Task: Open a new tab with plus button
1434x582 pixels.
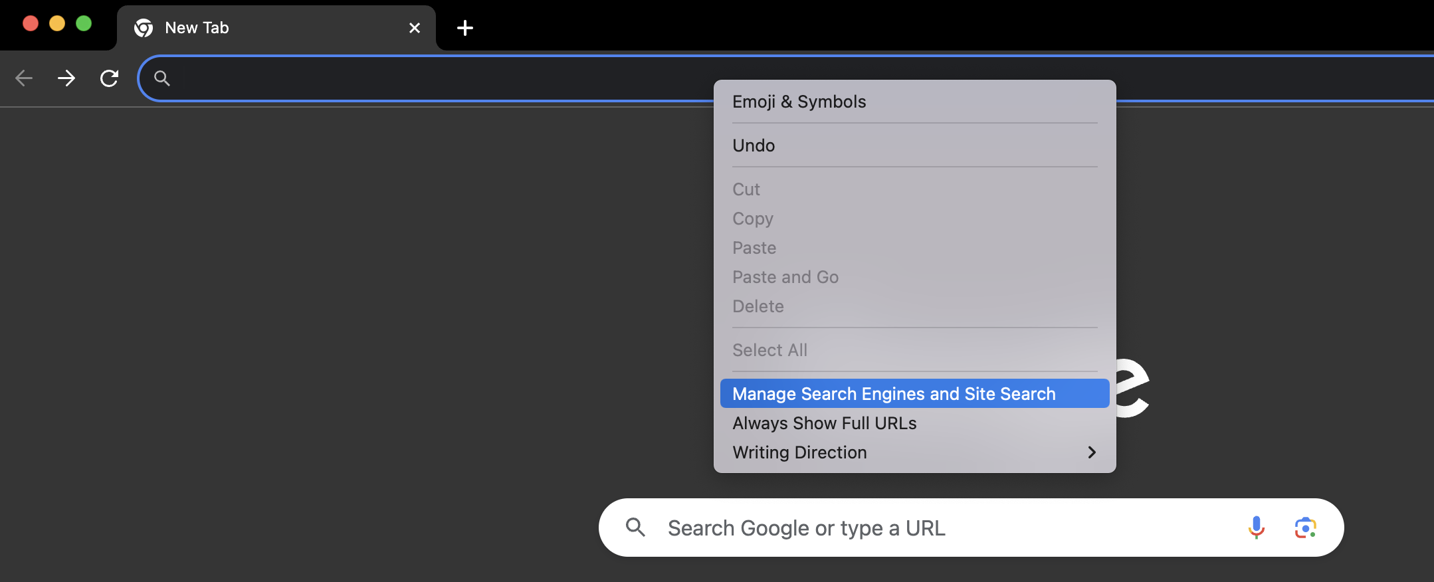Action: [x=465, y=28]
